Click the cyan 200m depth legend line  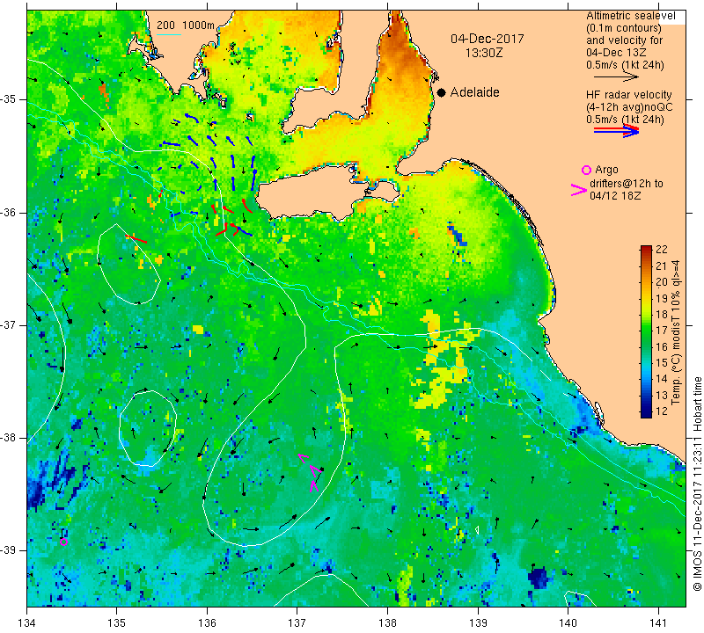169,34
